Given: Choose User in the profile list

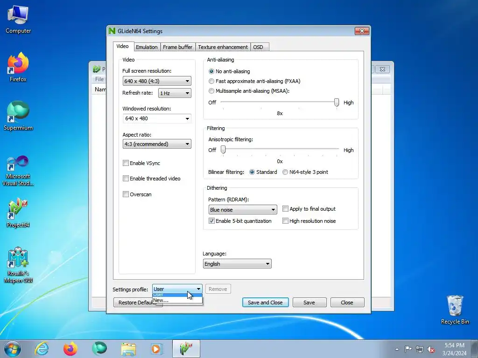Looking at the screenshot, I should [x=177, y=295].
